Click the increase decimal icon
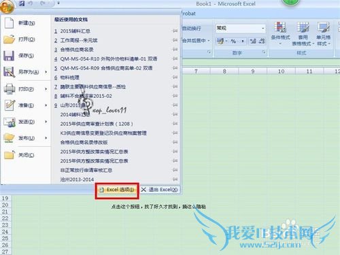The width and height of the screenshot is (340, 255). [x=253, y=41]
